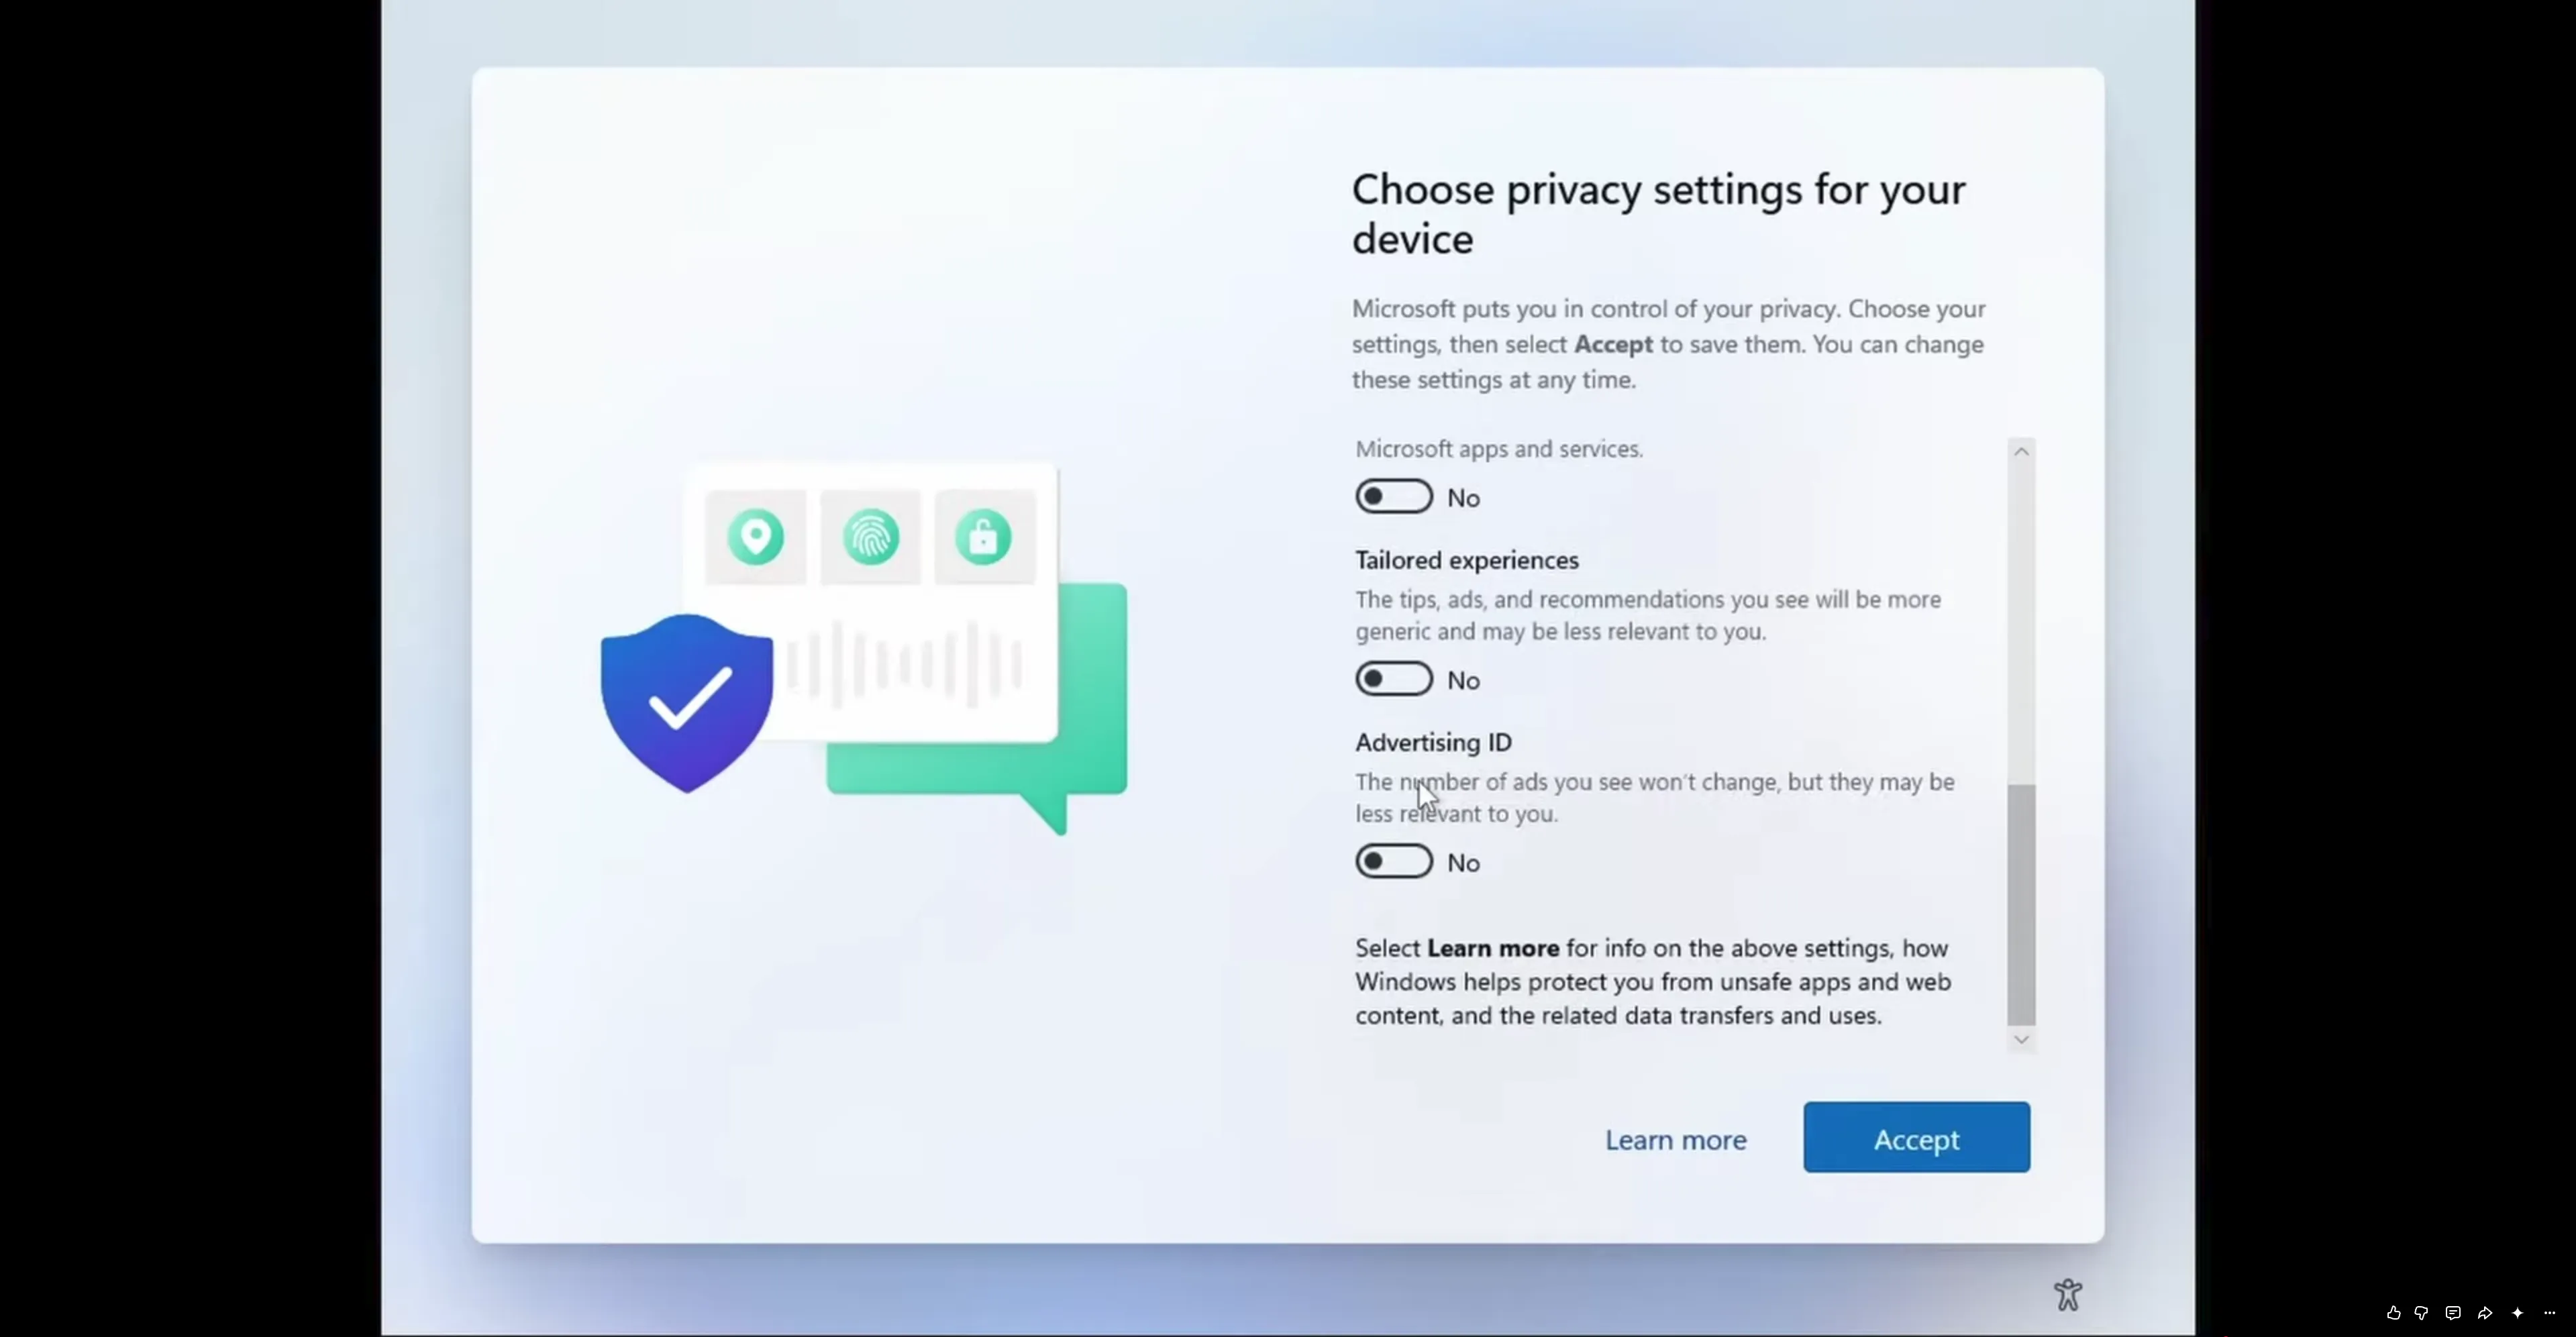This screenshot has height=1337, width=2576.
Task: Open the three-dots more options menu
Action: tap(2549, 1313)
